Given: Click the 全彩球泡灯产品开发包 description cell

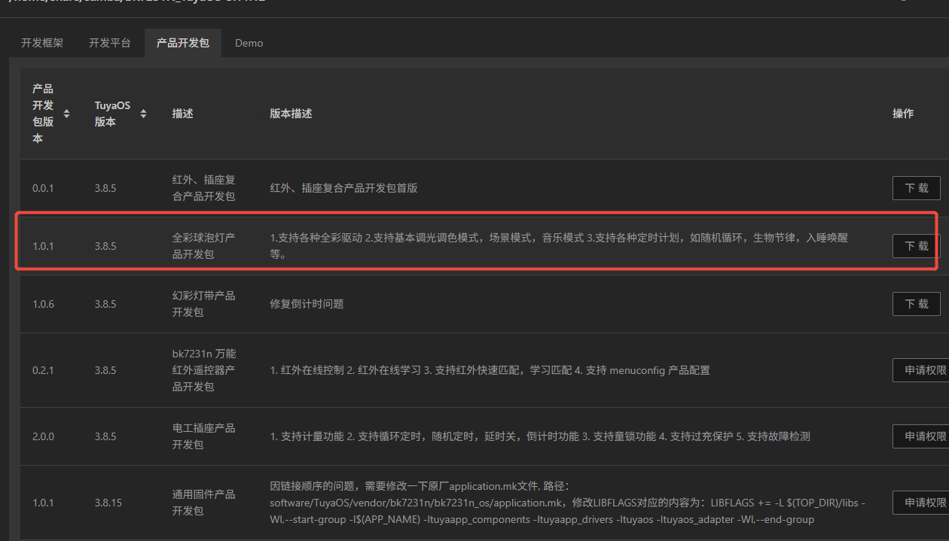Looking at the screenshot, I should [203, 246].
